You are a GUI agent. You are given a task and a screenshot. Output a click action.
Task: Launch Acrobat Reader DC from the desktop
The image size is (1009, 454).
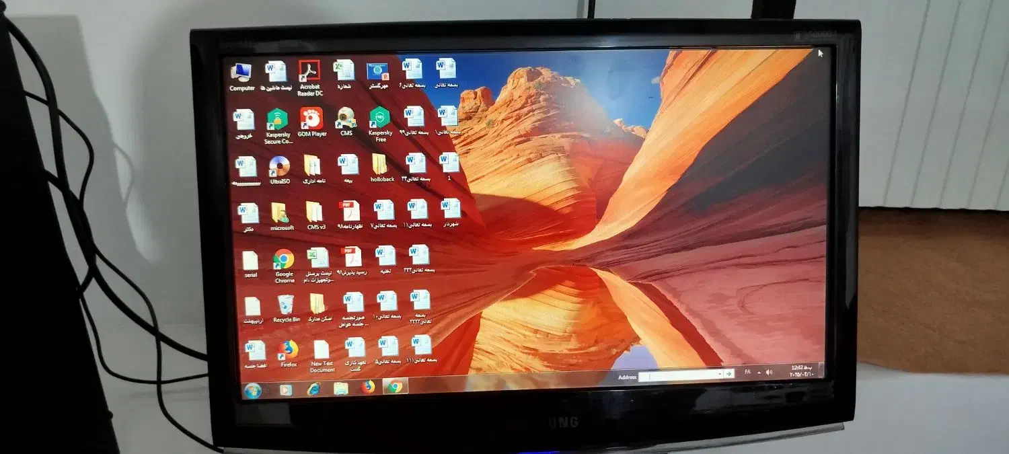309,79
